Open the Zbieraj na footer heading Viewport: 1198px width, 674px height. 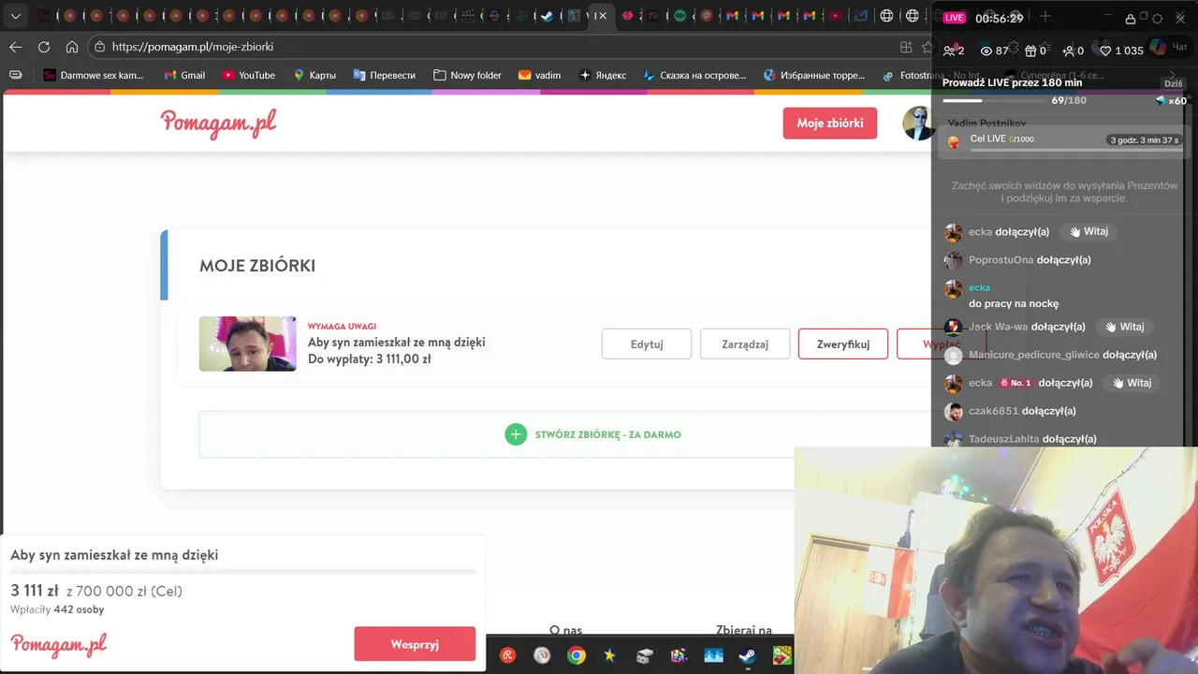(x=744, y=631)
